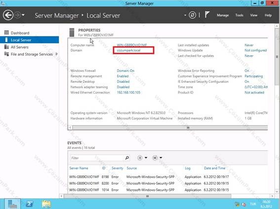Sort events by the Severity column header

(x=118, y=168)
